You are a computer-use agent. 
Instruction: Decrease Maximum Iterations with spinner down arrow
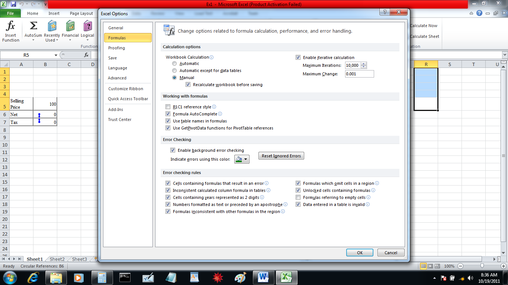coord(363,67)
